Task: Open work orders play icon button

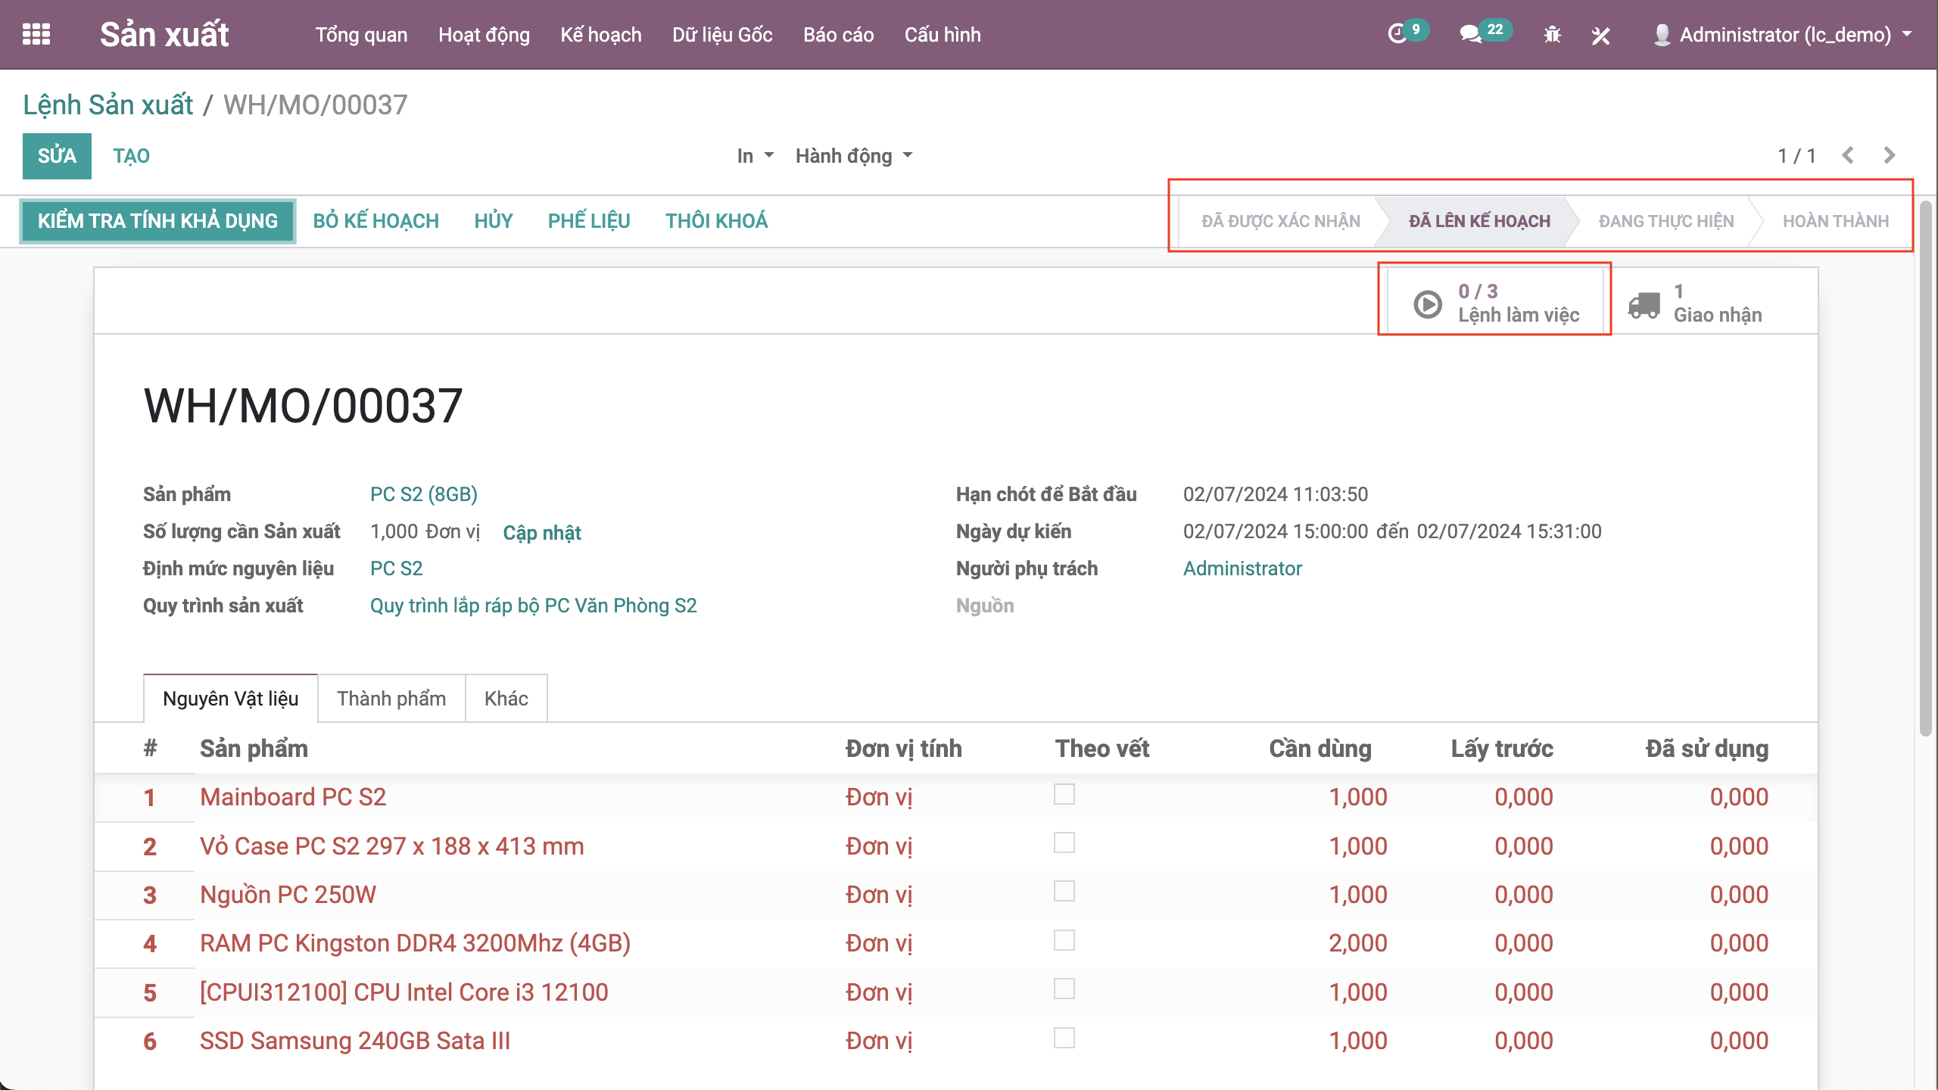Action: point(1428,304)
